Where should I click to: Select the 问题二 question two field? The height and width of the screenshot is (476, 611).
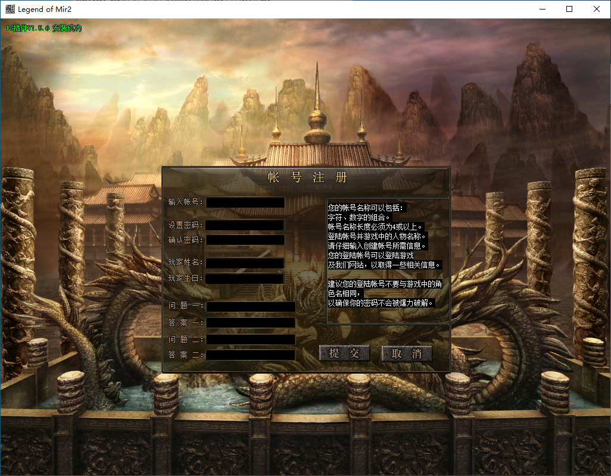[251, 339]
